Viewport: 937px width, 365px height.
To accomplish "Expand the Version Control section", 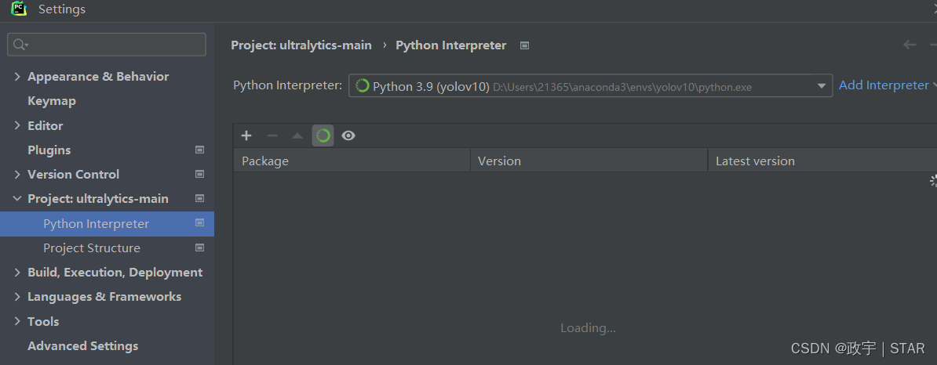I will point(16,174).
